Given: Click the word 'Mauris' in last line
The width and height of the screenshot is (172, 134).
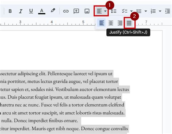Looking at the screenshot, I should pyautogui.click(x=39, y=129).
